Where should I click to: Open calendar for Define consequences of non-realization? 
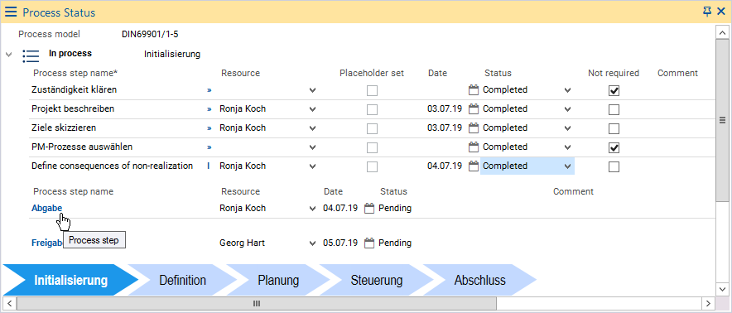point(474,166)
